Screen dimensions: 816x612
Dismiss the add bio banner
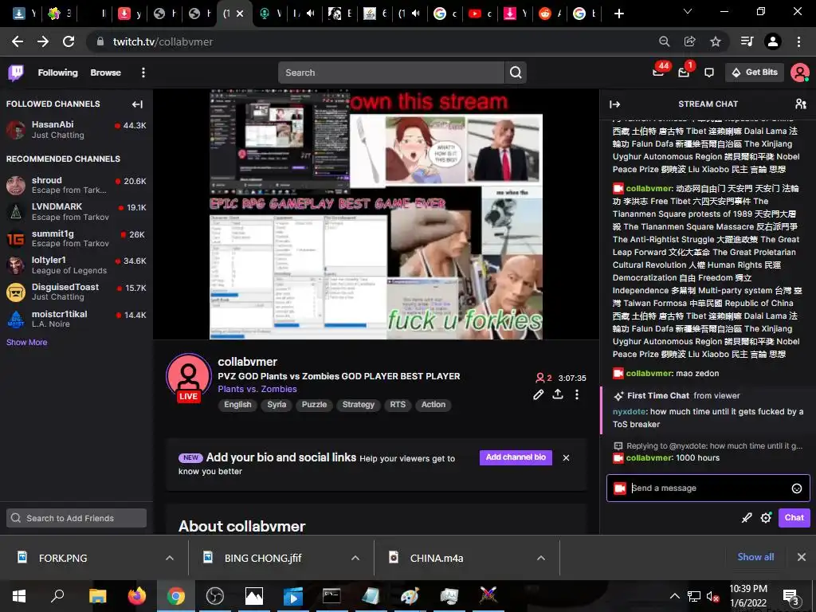click(567, 458)
